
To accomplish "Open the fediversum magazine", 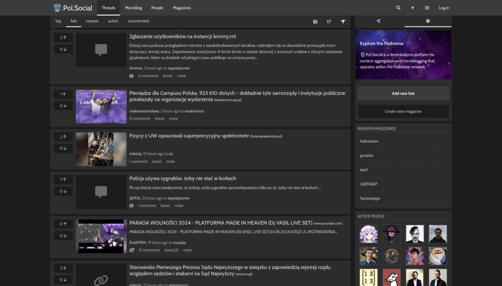I will coord(369,141).
